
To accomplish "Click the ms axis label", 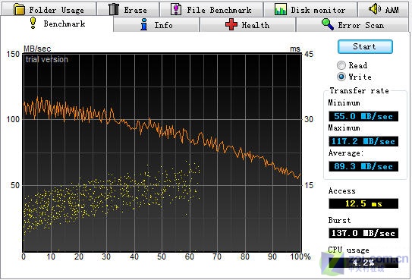I will (295, 49).
